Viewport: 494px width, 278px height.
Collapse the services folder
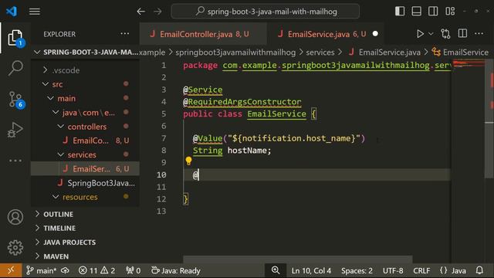coord(85,154)
